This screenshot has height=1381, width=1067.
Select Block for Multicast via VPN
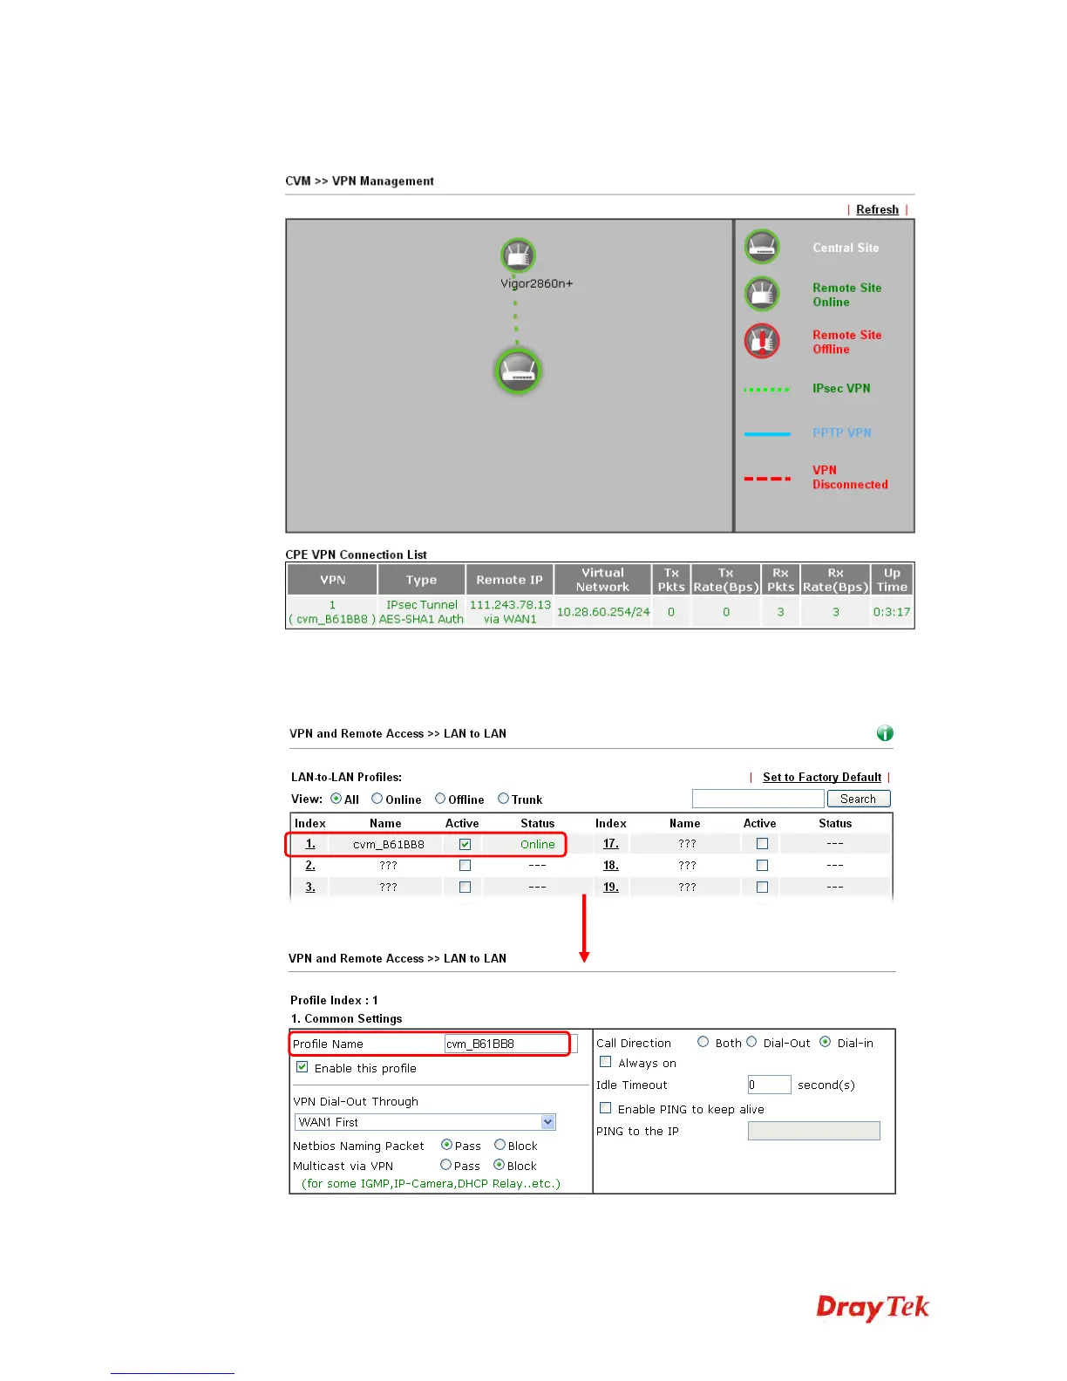(500, 1165)
